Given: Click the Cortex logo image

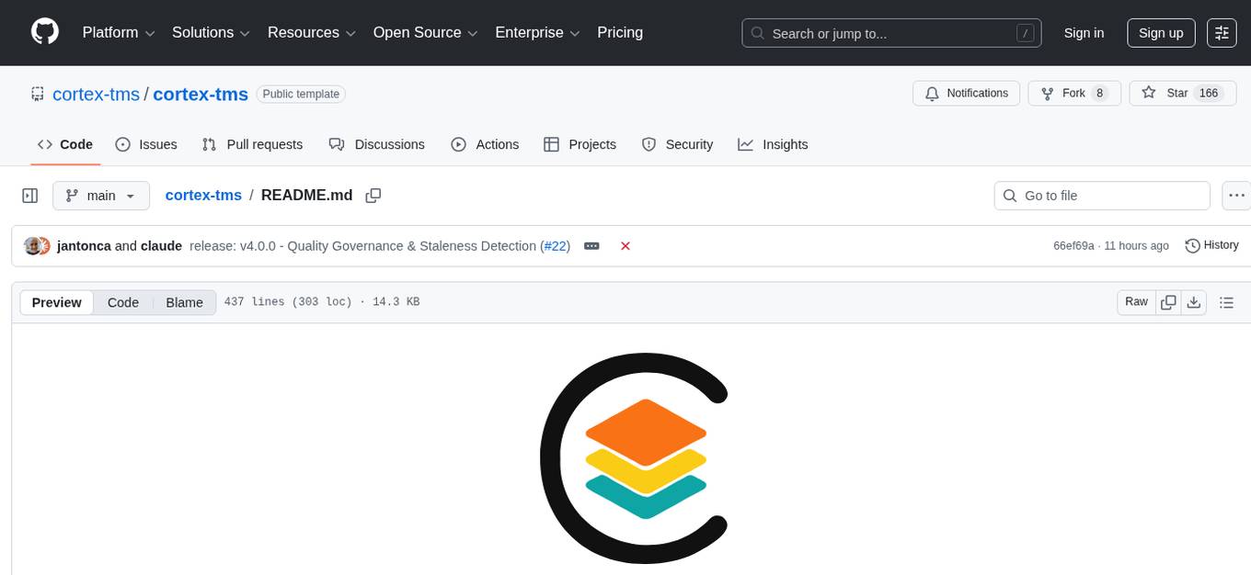Looking at the screenshot, I should [635, 457].
